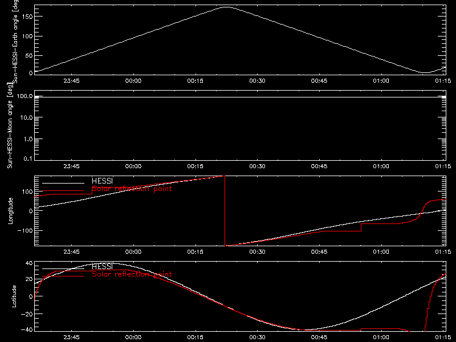The width and height of the screenshot is (456, 342).
Task: Click 01:15 time label under Latitude plot
Action: click(x=443, y=337)
